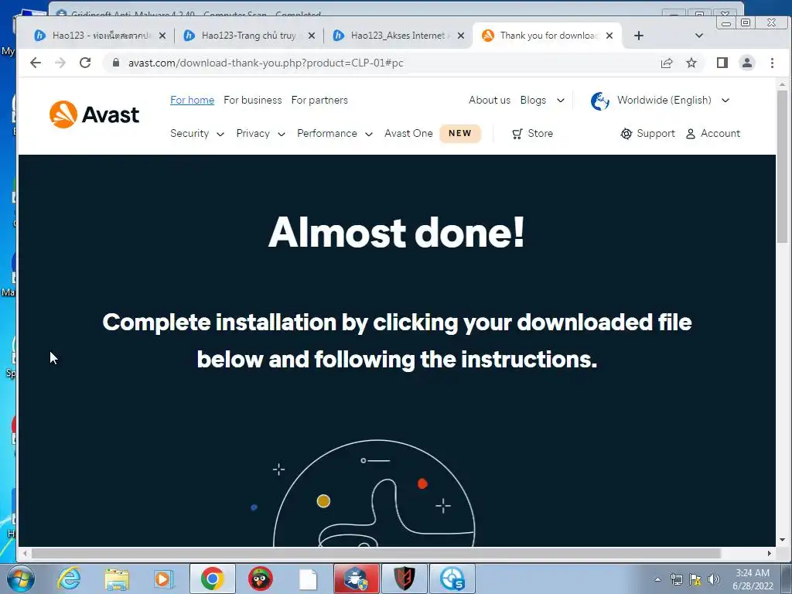Click the horizontal scroll right arrow
The width and height of the screenshot is (792, 594).
click(770, 554)
